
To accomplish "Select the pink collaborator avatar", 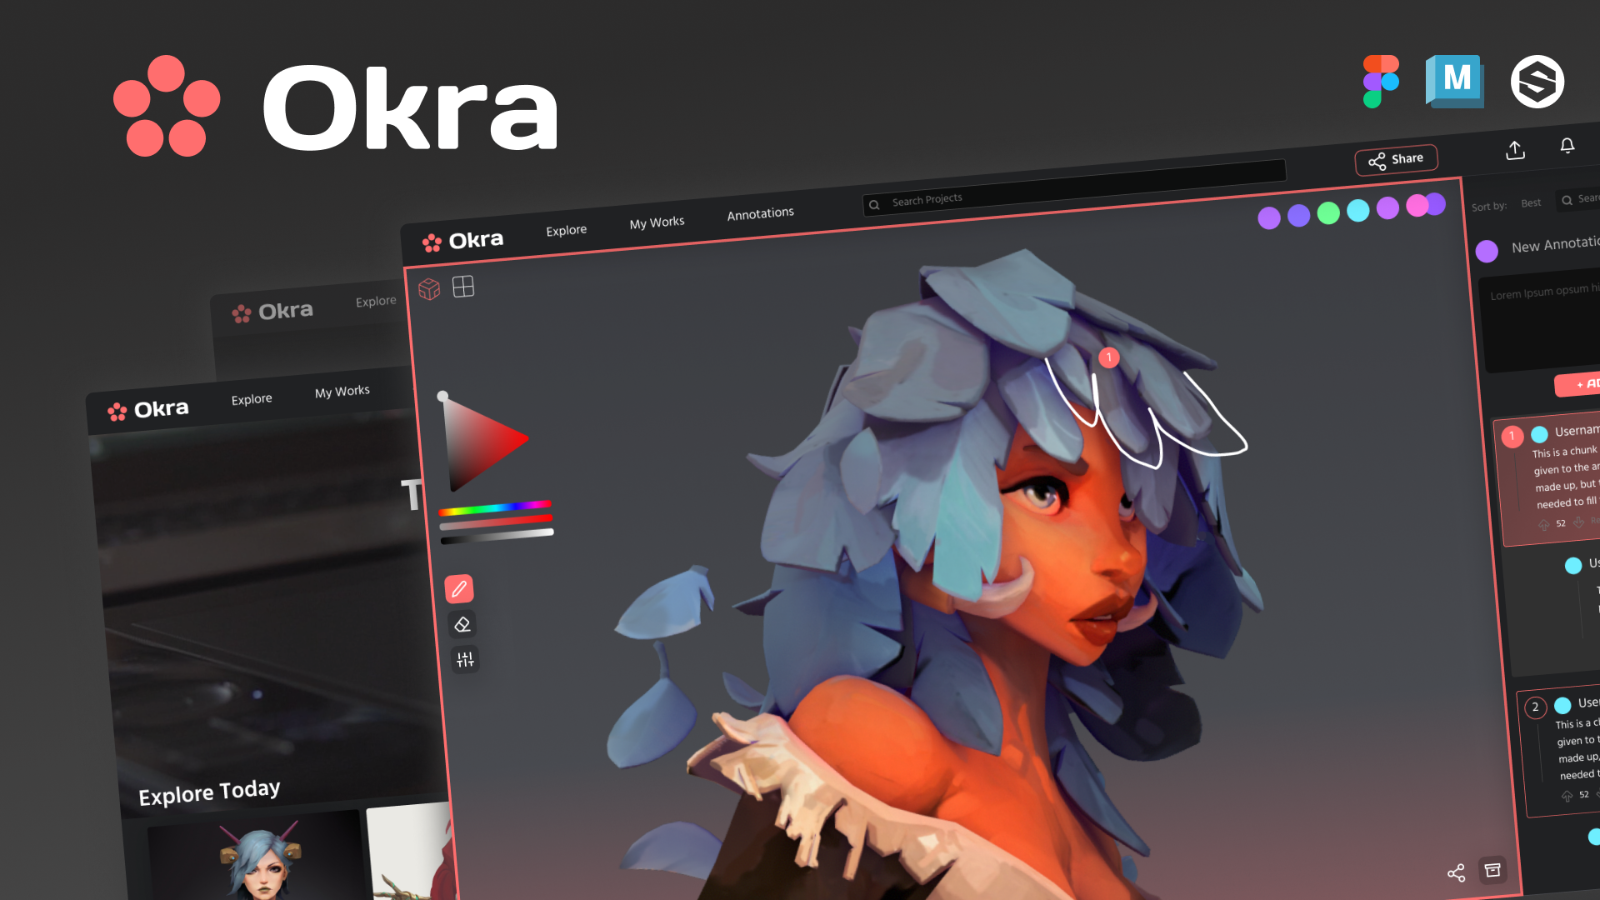I will coord(1417,206).
